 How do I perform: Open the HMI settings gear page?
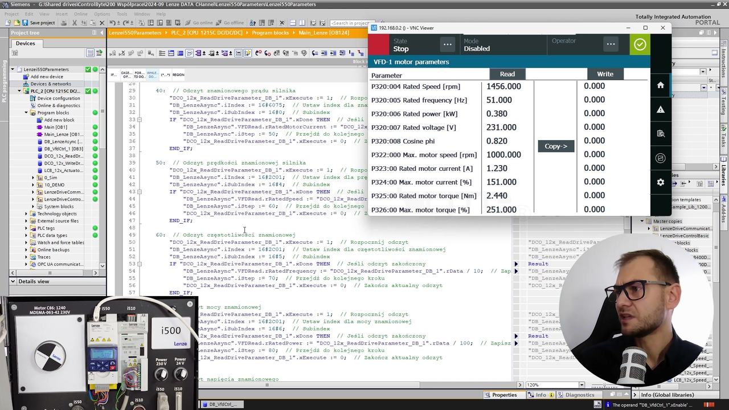point(661,182)
